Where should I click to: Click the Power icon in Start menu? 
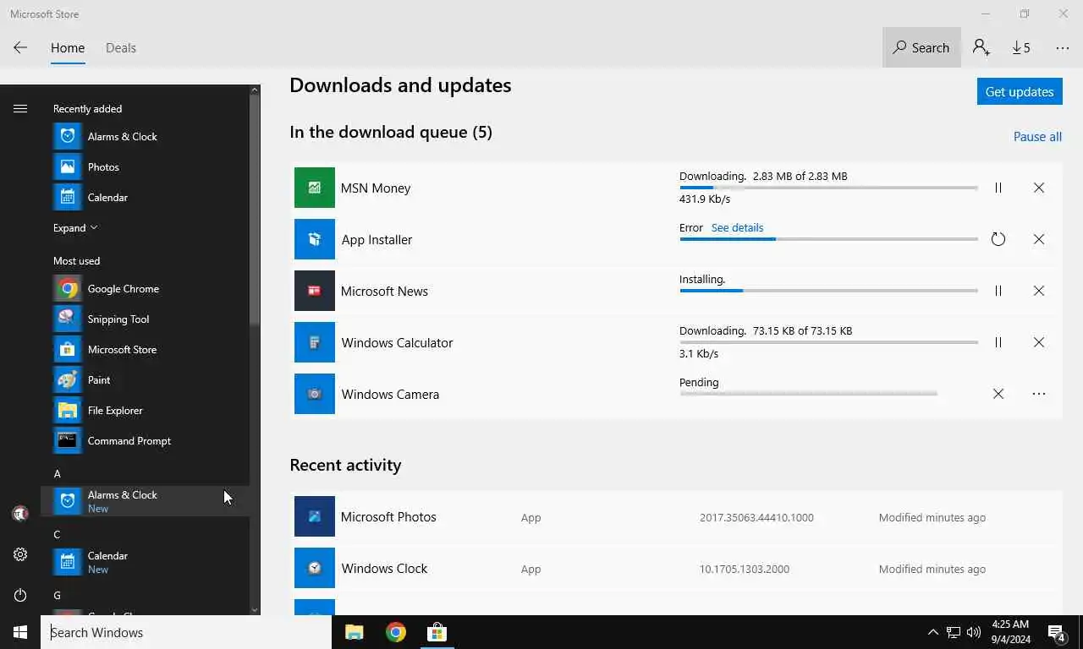point(20,595)
